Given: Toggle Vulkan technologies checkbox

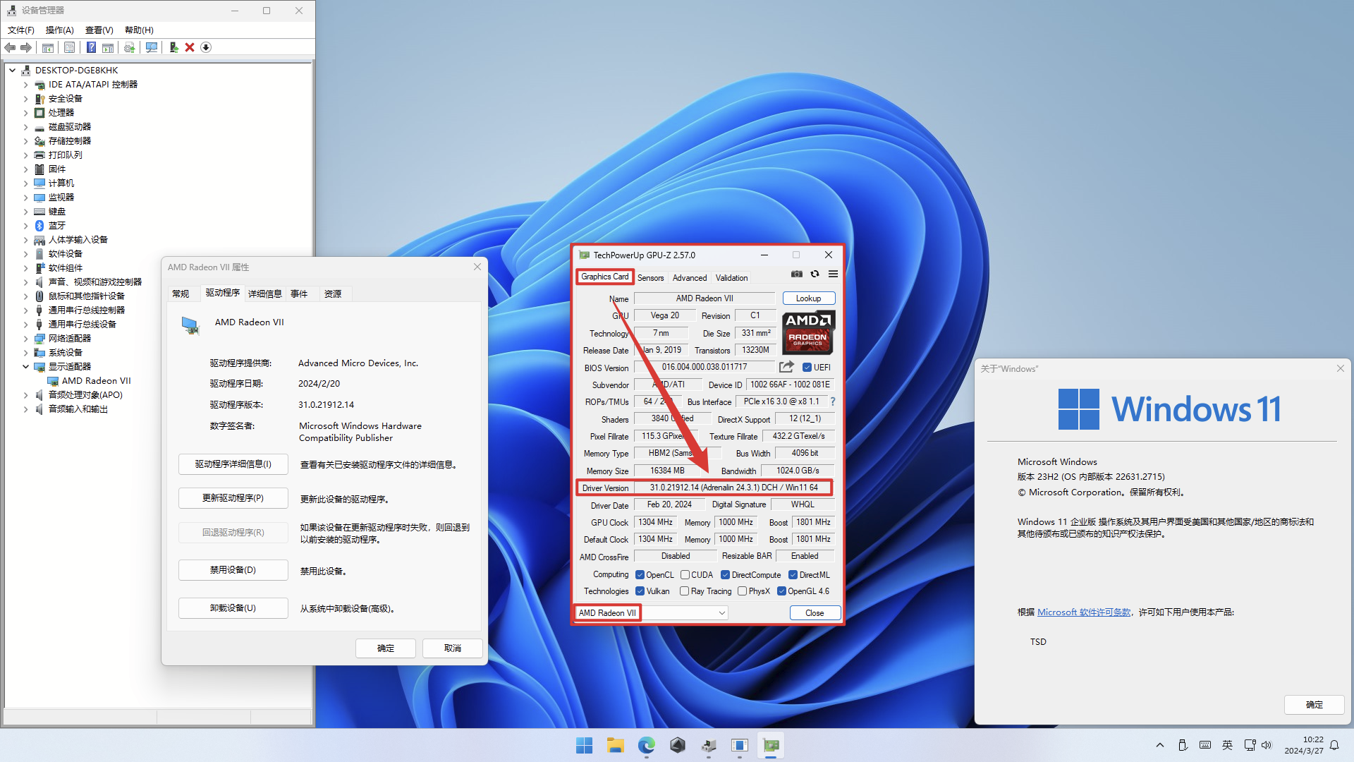Looking at the screenshot, I should 640,591.
